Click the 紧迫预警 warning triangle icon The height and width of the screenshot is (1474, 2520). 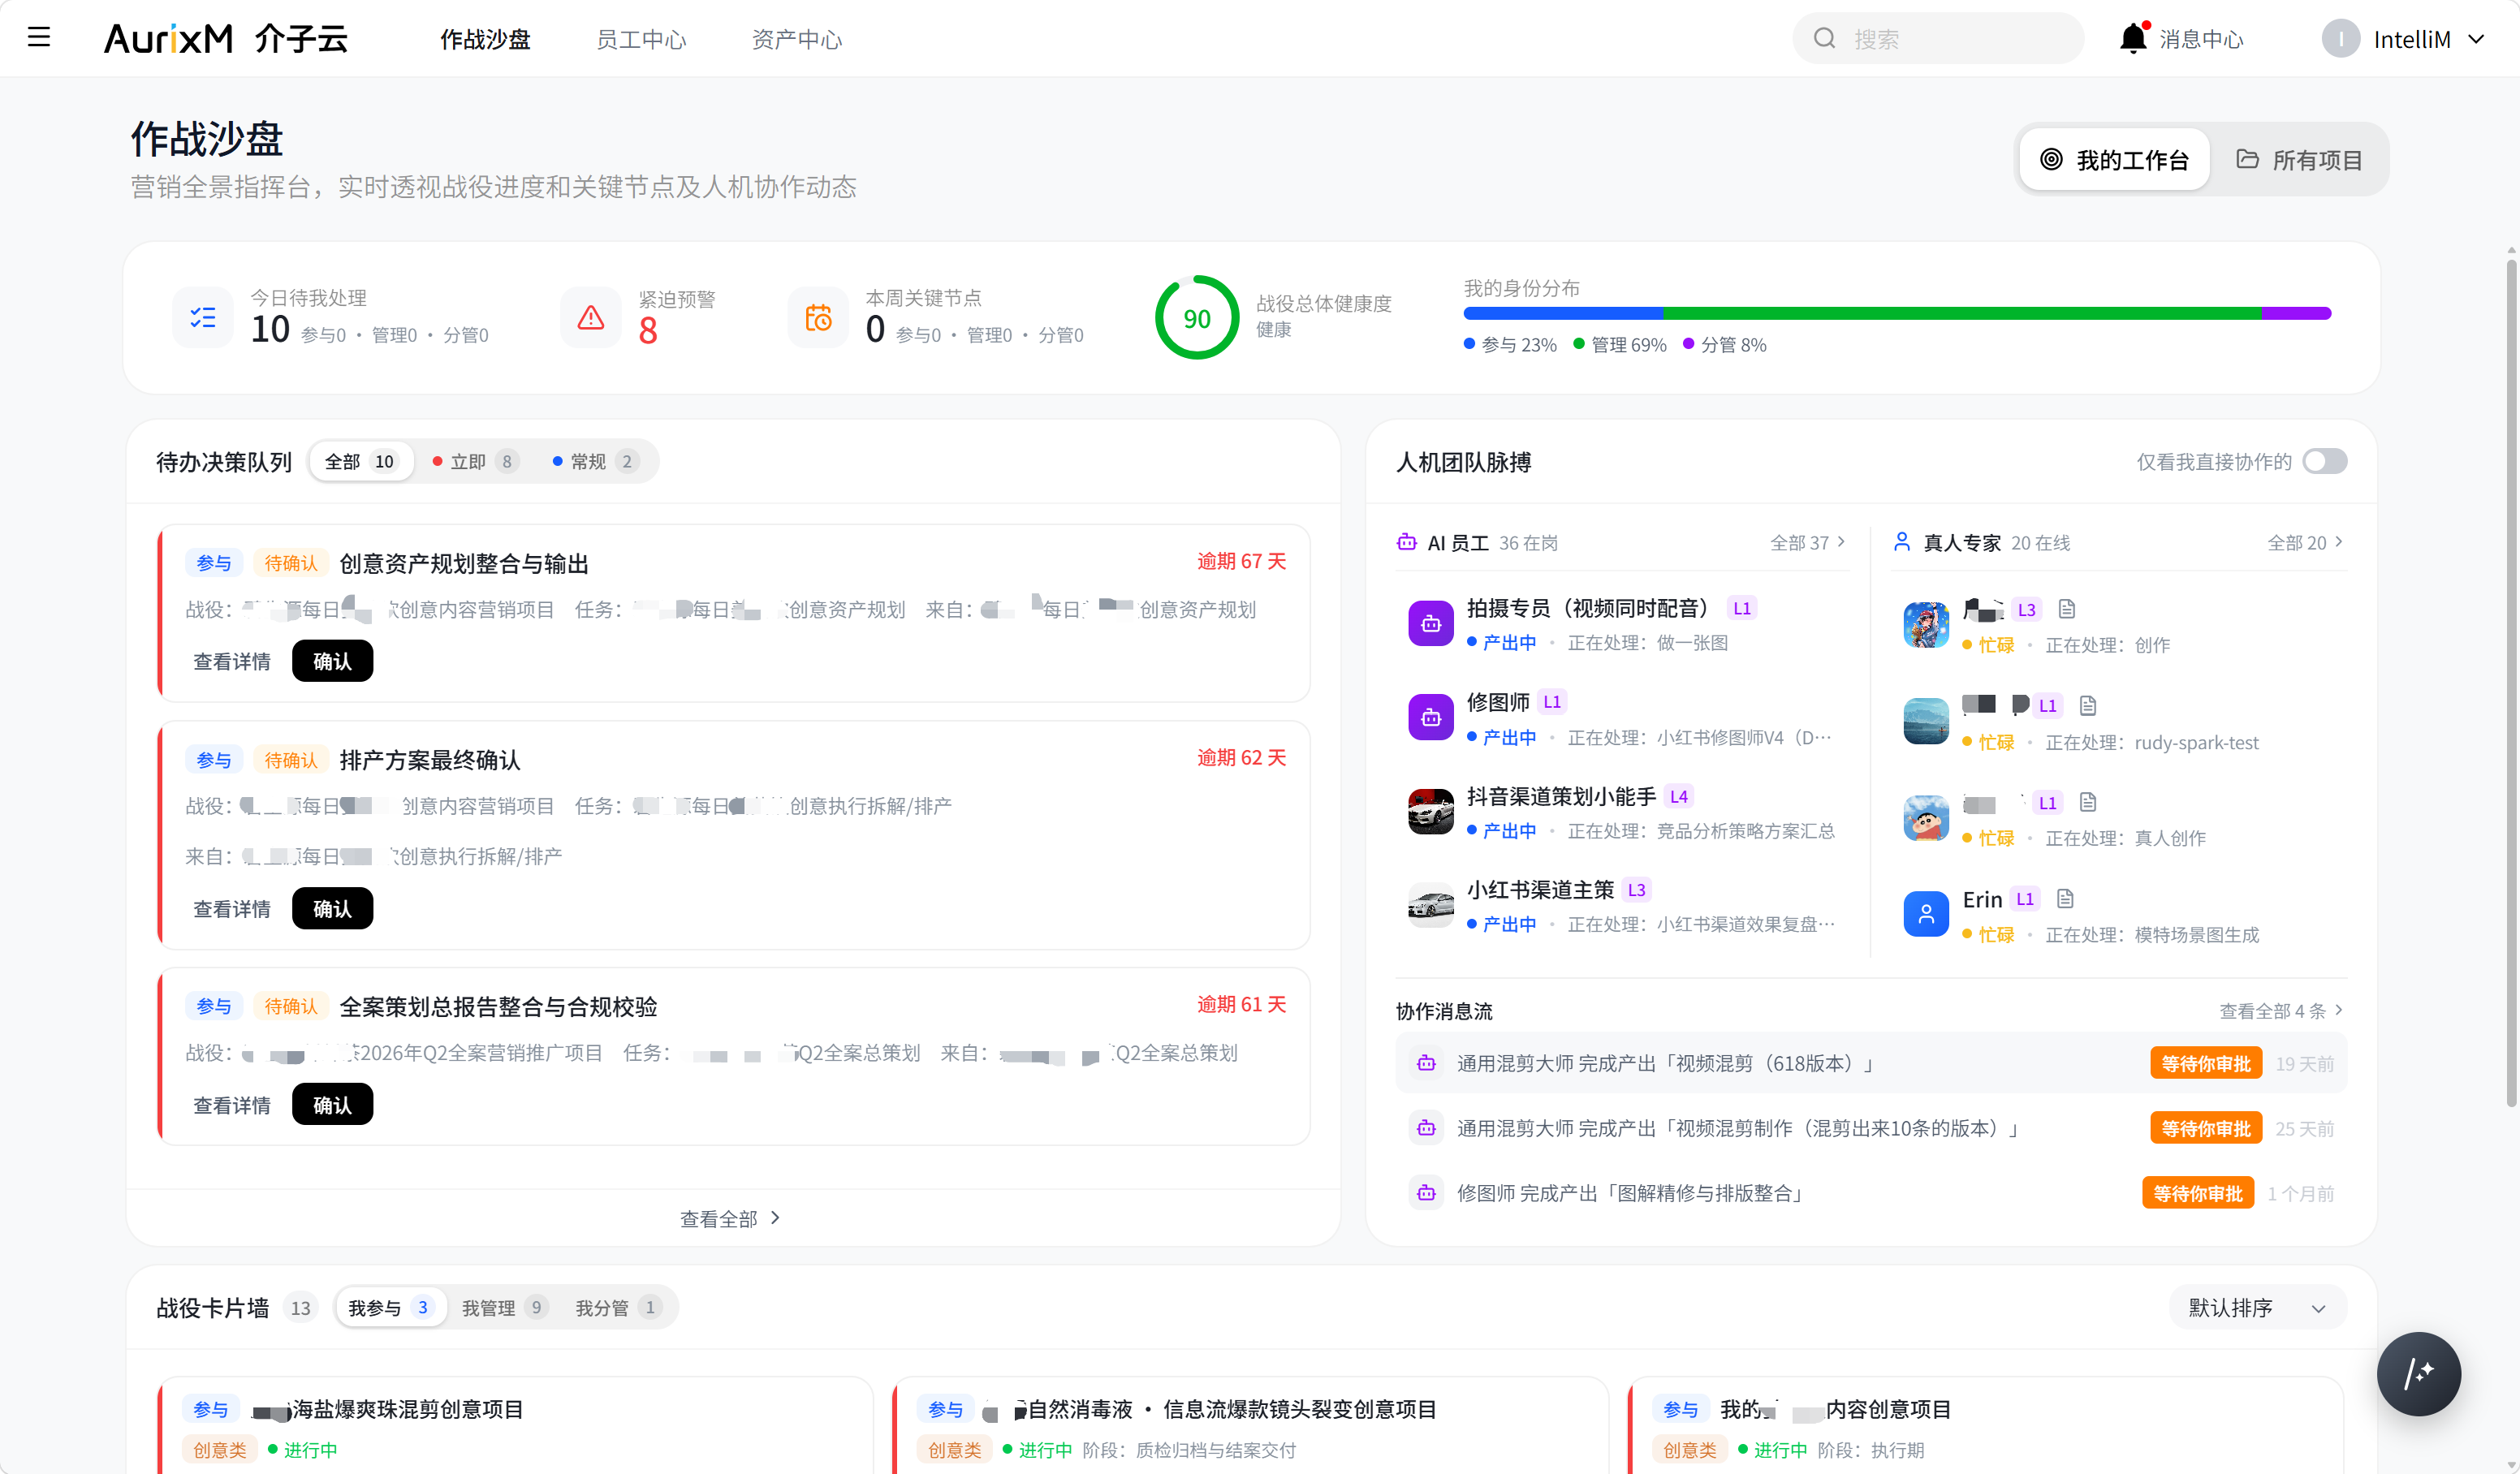(591, 317)
